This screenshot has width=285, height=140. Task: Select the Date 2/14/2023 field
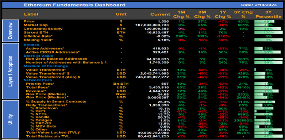point(259,5)
